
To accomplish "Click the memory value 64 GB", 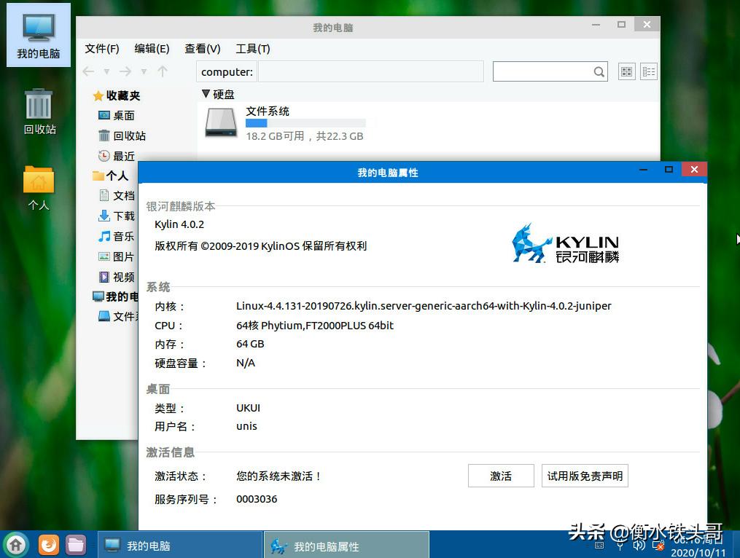I will coord(250,344).
